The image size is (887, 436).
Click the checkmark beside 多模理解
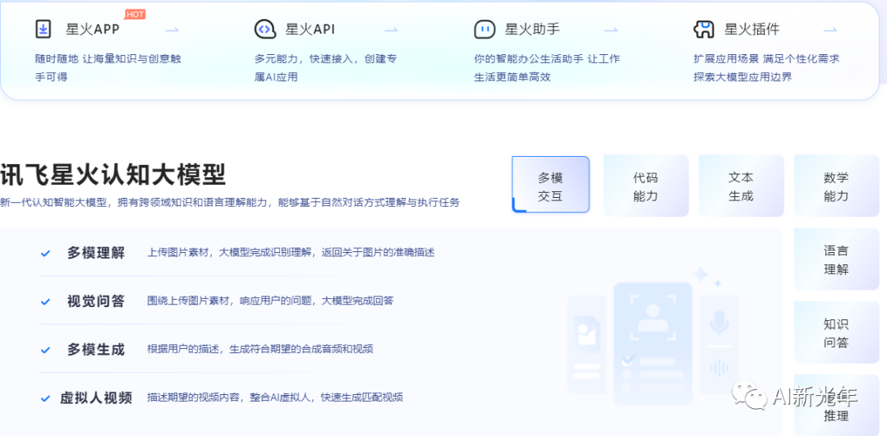click(x=46, y=253)
